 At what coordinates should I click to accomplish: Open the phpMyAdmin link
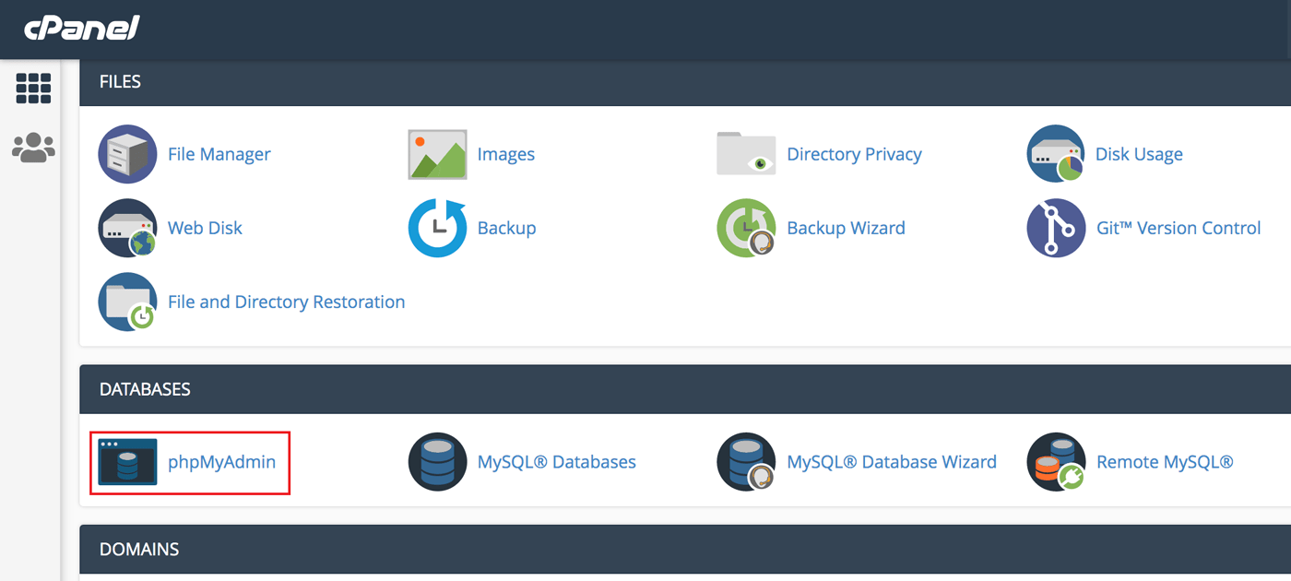[221, 462]
